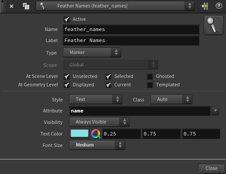The height and width of the screenshot is (174, 226).
Task: Open the Visibility dropdown set to Always Visible
Action: pyautogui.click(x=99, y=122)
